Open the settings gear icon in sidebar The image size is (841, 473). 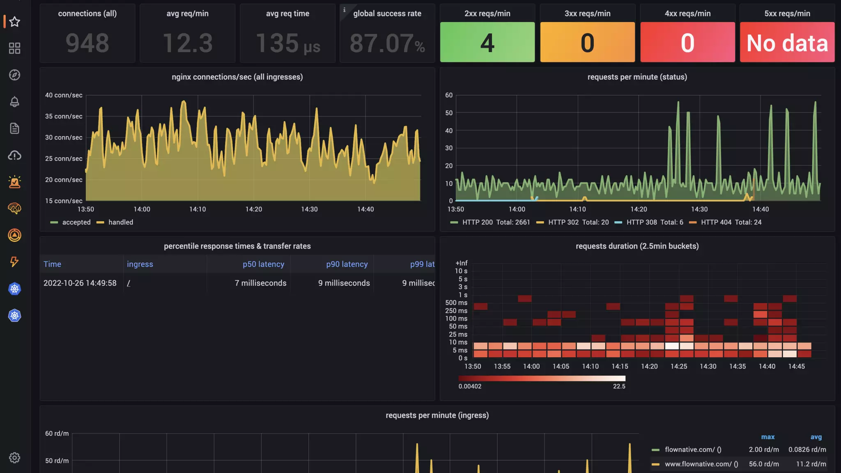click(15, 458)
